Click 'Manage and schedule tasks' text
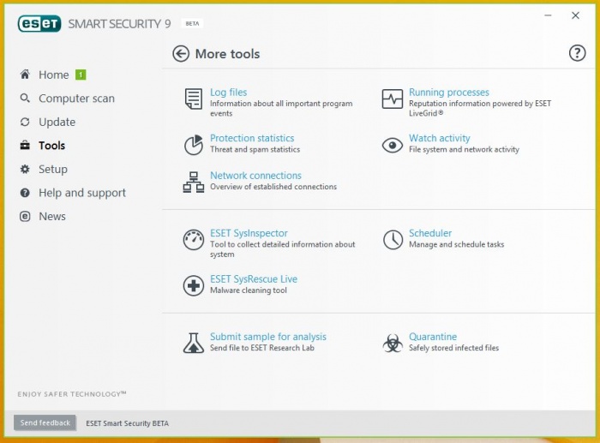Viewport: 600px width, 443px height. point(456,244)
